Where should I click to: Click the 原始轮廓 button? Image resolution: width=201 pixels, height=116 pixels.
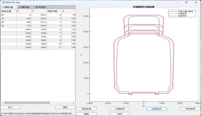(86, 109)
